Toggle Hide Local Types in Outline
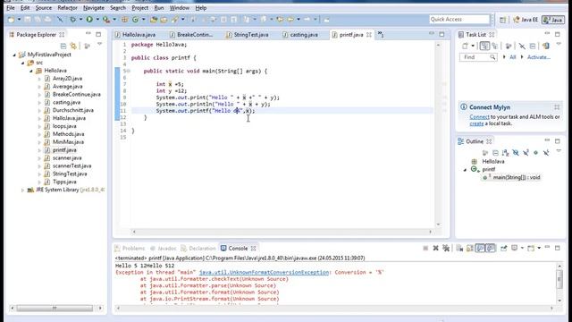The image size is (572, 322). pyautogui.click(x=546, y=153)
